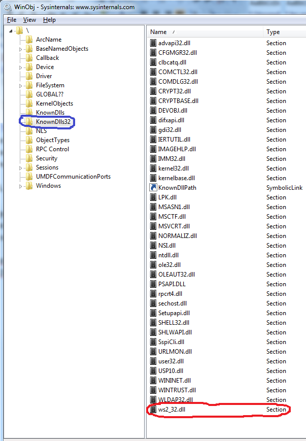Click the clbcatq.dll section icon
The image size is (306, 441).
(153, 62)
